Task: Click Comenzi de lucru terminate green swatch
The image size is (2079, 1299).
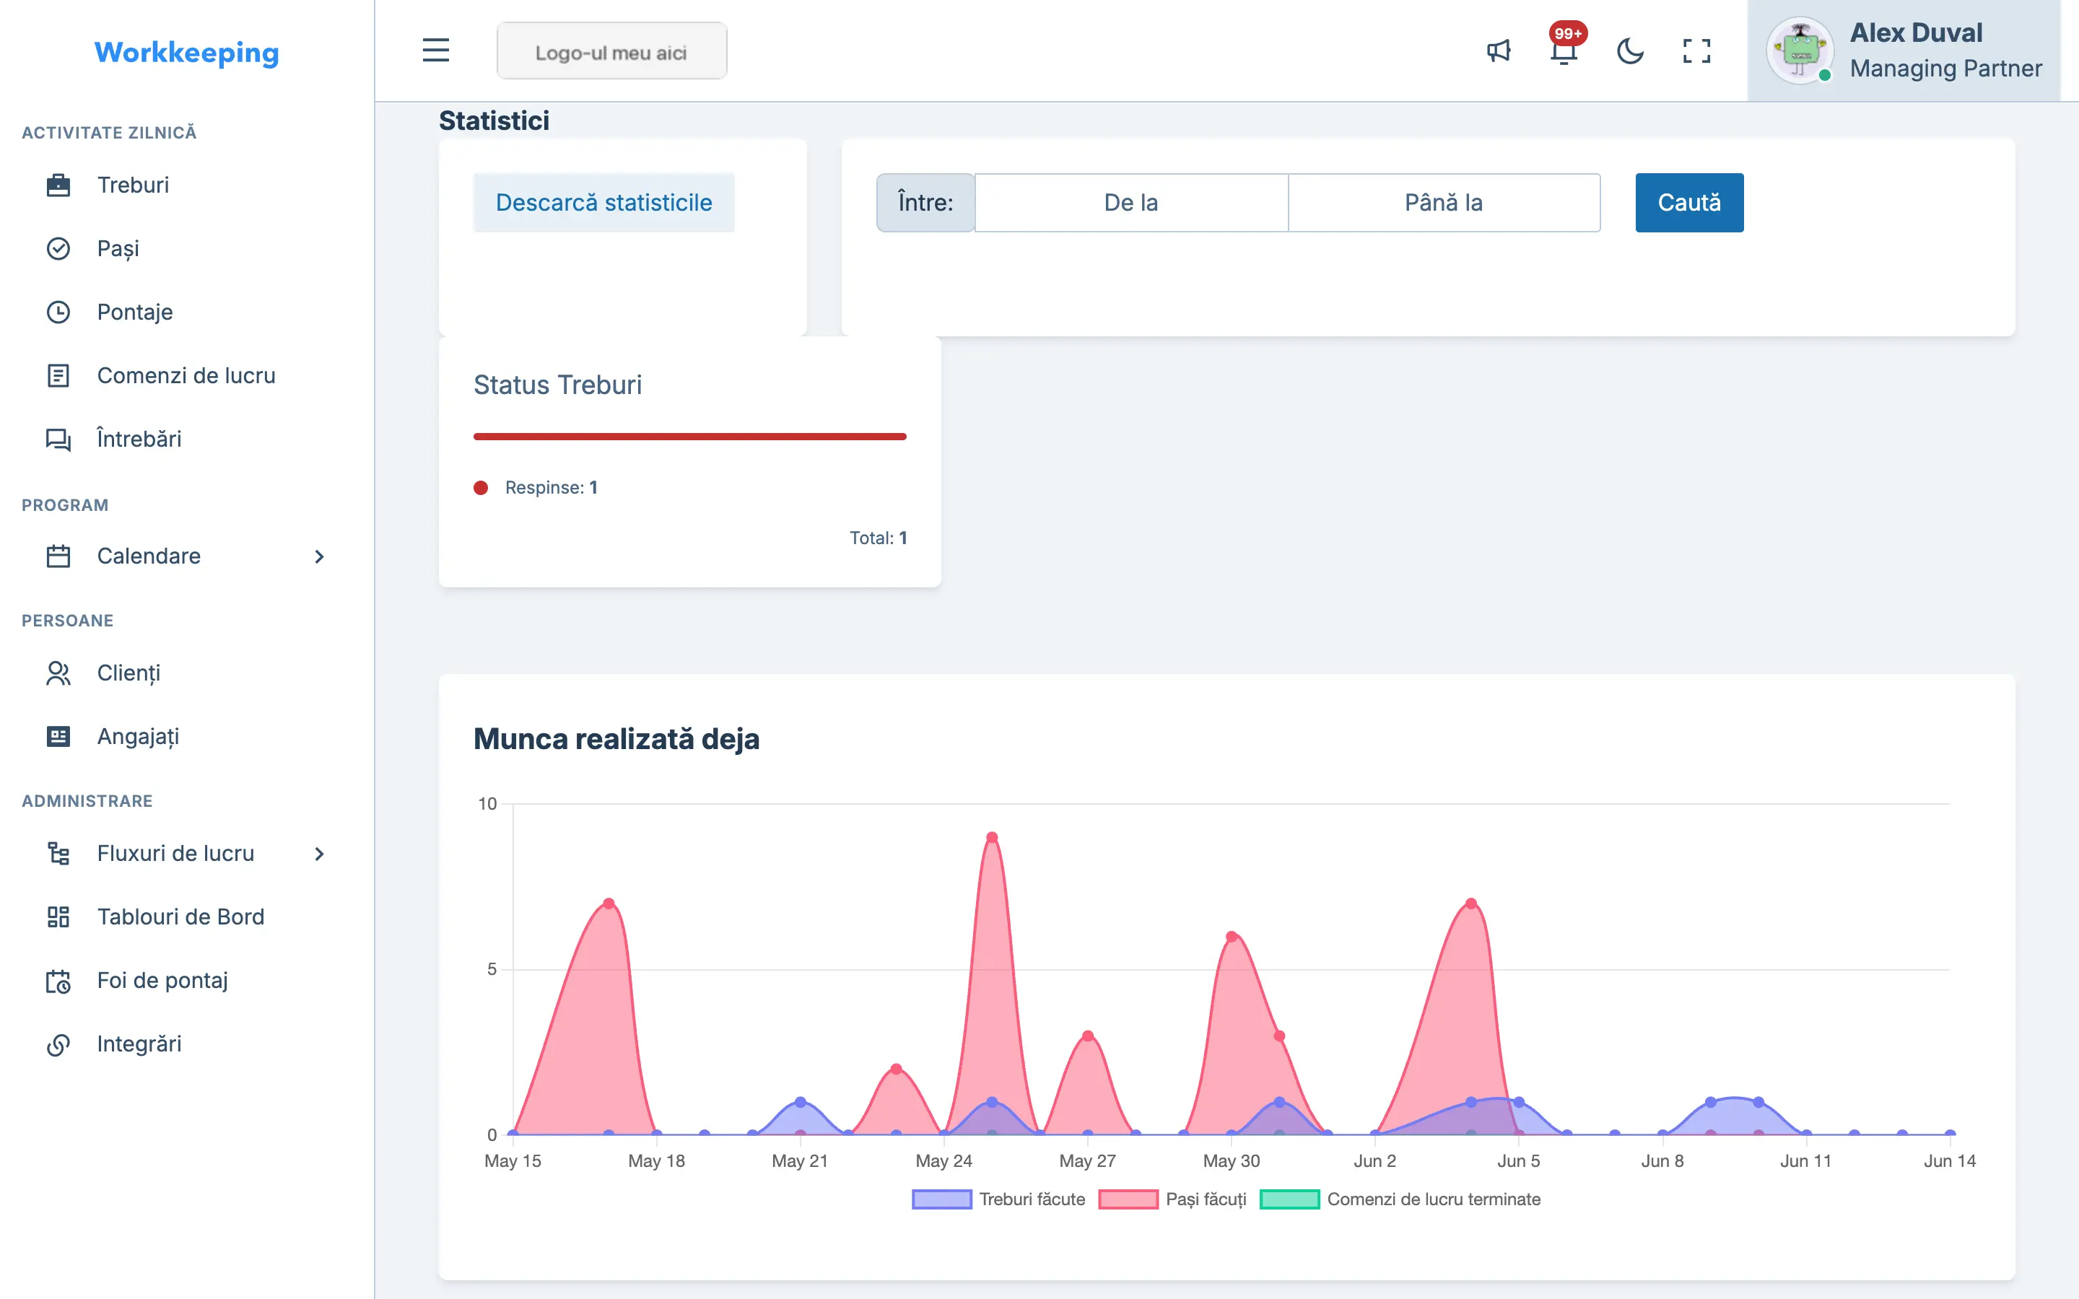Action: click(x=1289, y=1199)
